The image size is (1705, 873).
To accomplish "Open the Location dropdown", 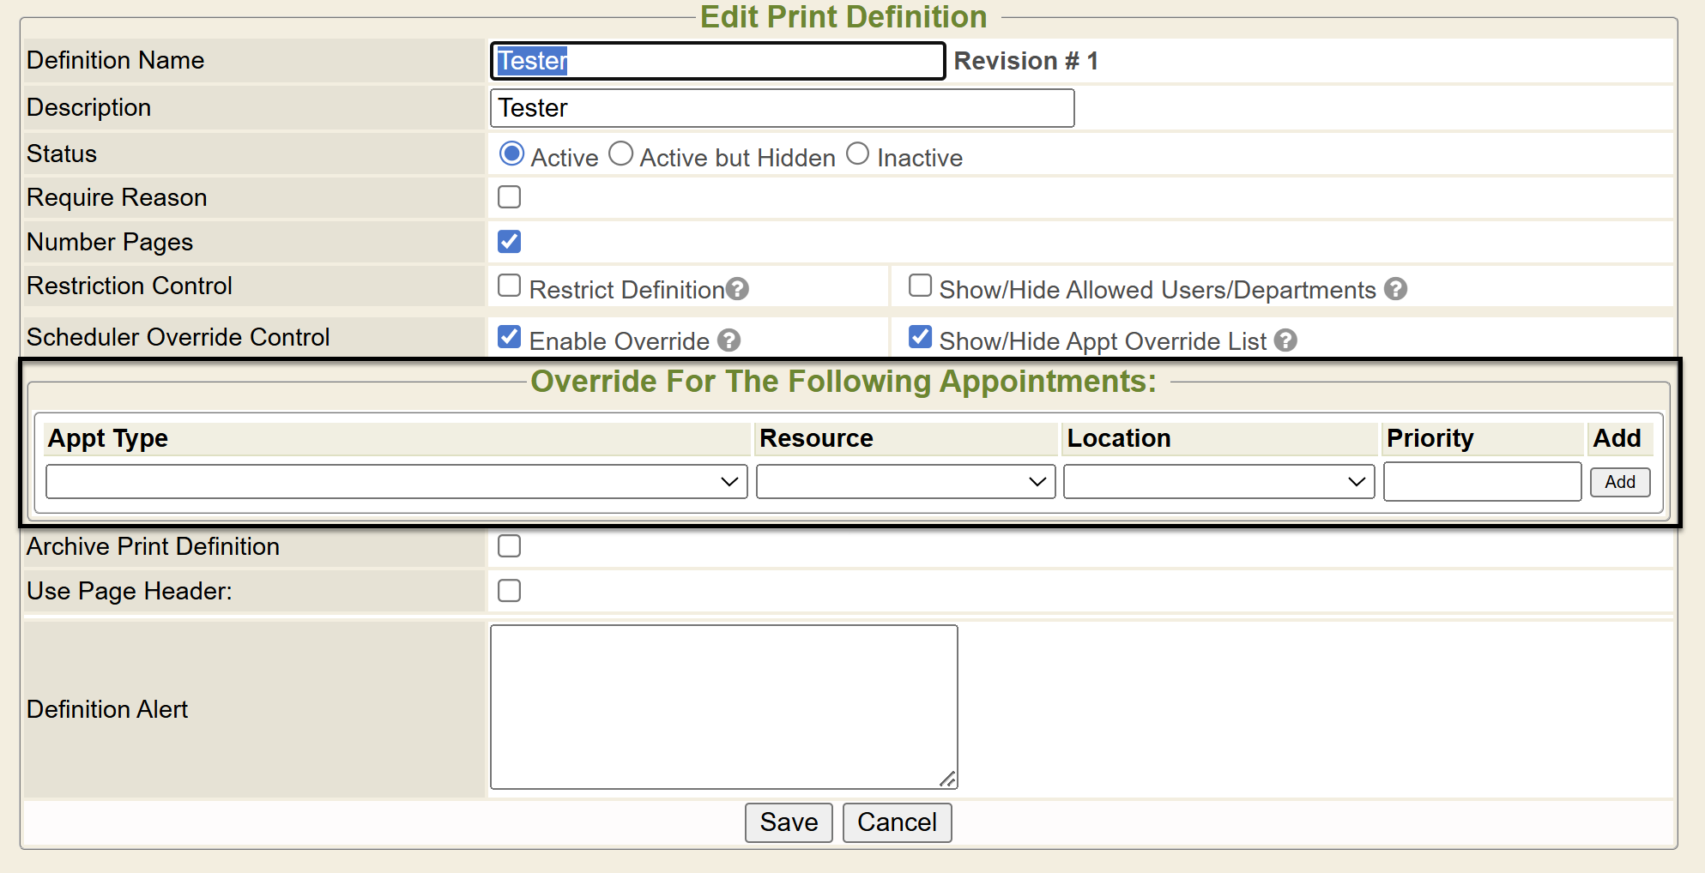I will (1218, 482).
